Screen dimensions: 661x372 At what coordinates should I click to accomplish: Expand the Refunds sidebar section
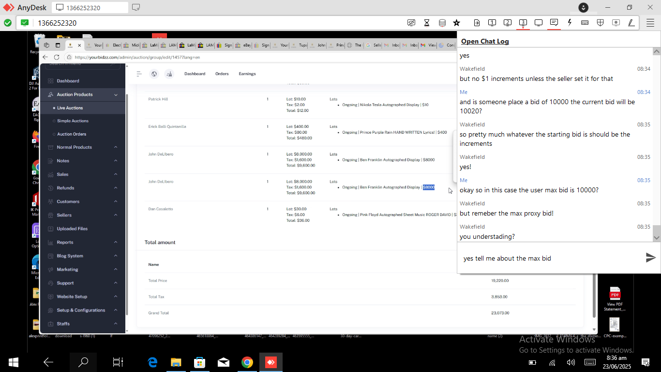(83, 188)
